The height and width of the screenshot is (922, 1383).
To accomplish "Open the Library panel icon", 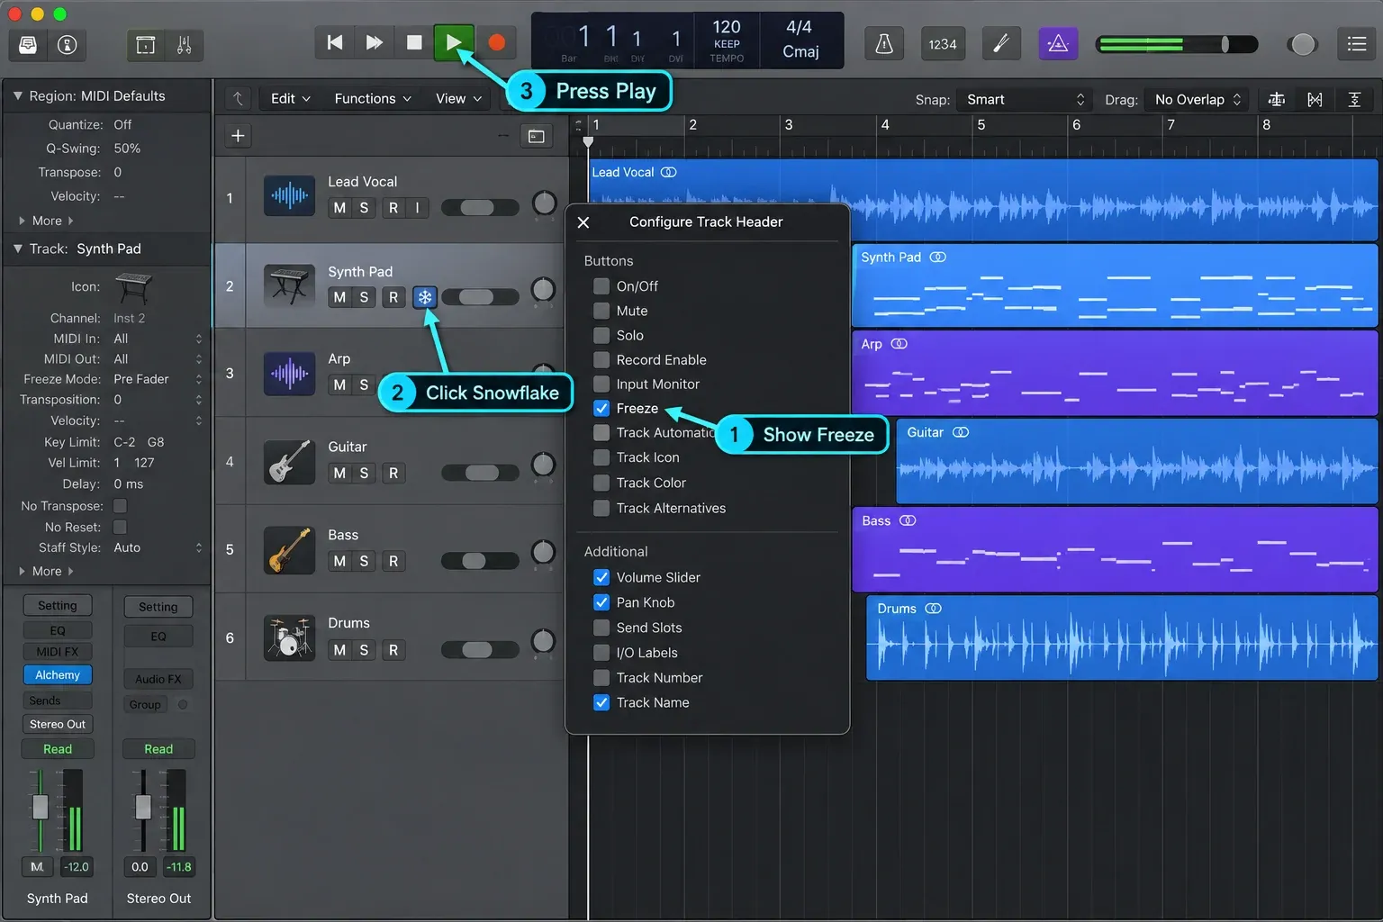I will (x=28, y=44).
